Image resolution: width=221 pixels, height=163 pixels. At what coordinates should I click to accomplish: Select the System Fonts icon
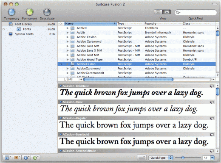(11, 34)
